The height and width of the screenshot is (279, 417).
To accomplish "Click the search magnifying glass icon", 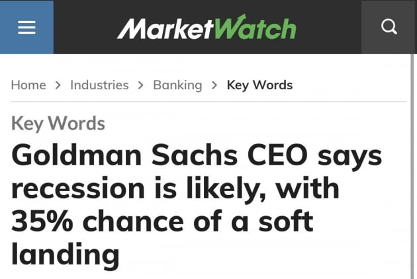I will pos(390,27).
